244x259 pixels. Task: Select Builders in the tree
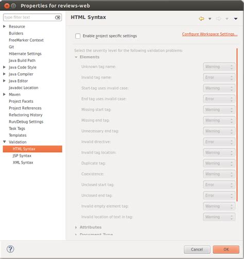pyautogui.click(x=16, y=34)
